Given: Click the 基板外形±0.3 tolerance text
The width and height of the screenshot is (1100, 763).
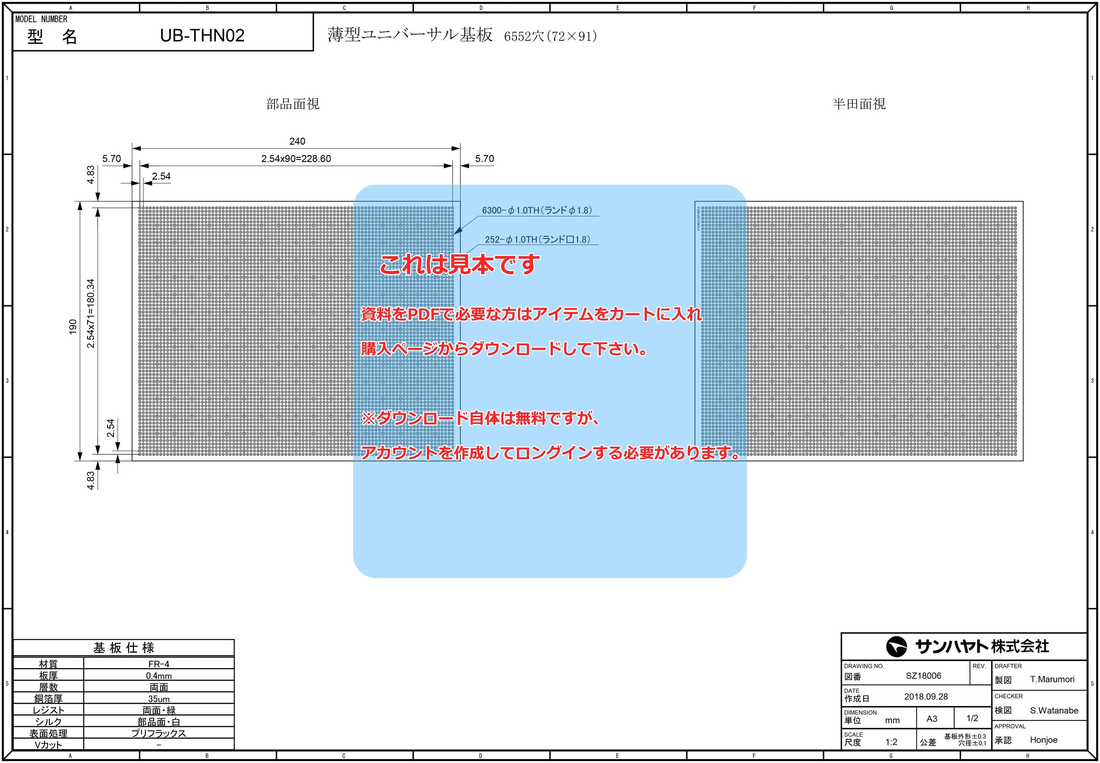Looking at the screenshot, I should point(965,736).
